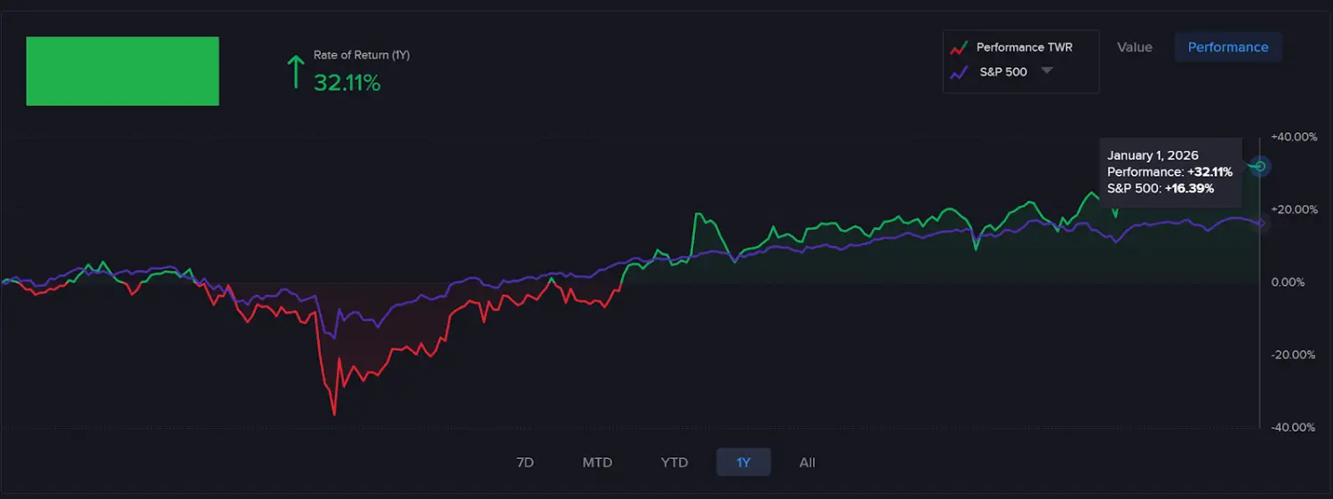This screenshot has width=1333, height=499.
Task: Select the 7D time range
Action: coord(525,463)
